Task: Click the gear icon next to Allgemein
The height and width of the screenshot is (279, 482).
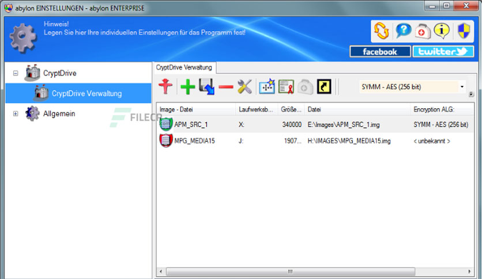Action: [x=32, y=114]
